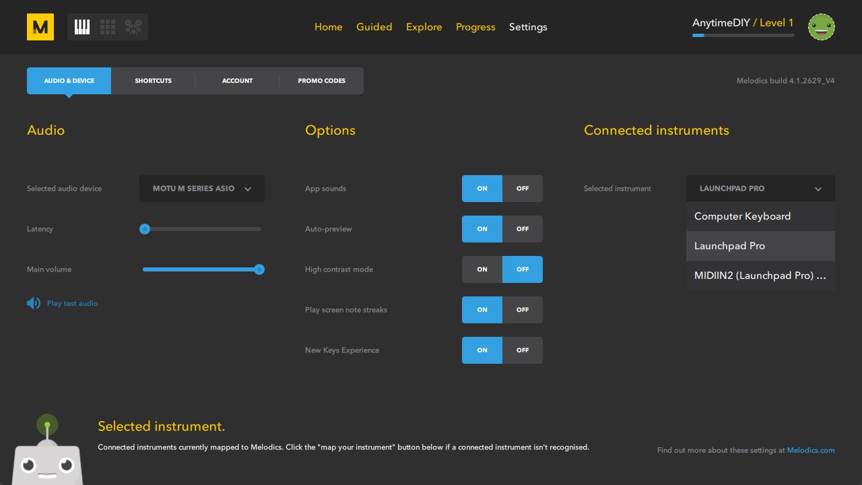Screen dimensions: 862x485
Task: Open the Shortcuts settings tab
Action: point(153,81)
